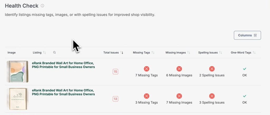Open second eRank Branded Wall Art listing link

[x=63, y=92]
